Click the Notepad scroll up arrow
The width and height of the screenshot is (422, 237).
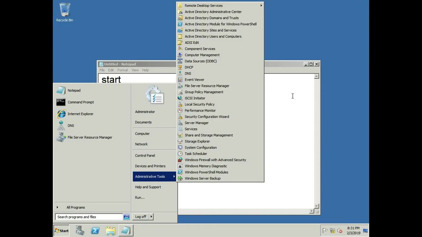pyautogui.click(x=316, y=76)
